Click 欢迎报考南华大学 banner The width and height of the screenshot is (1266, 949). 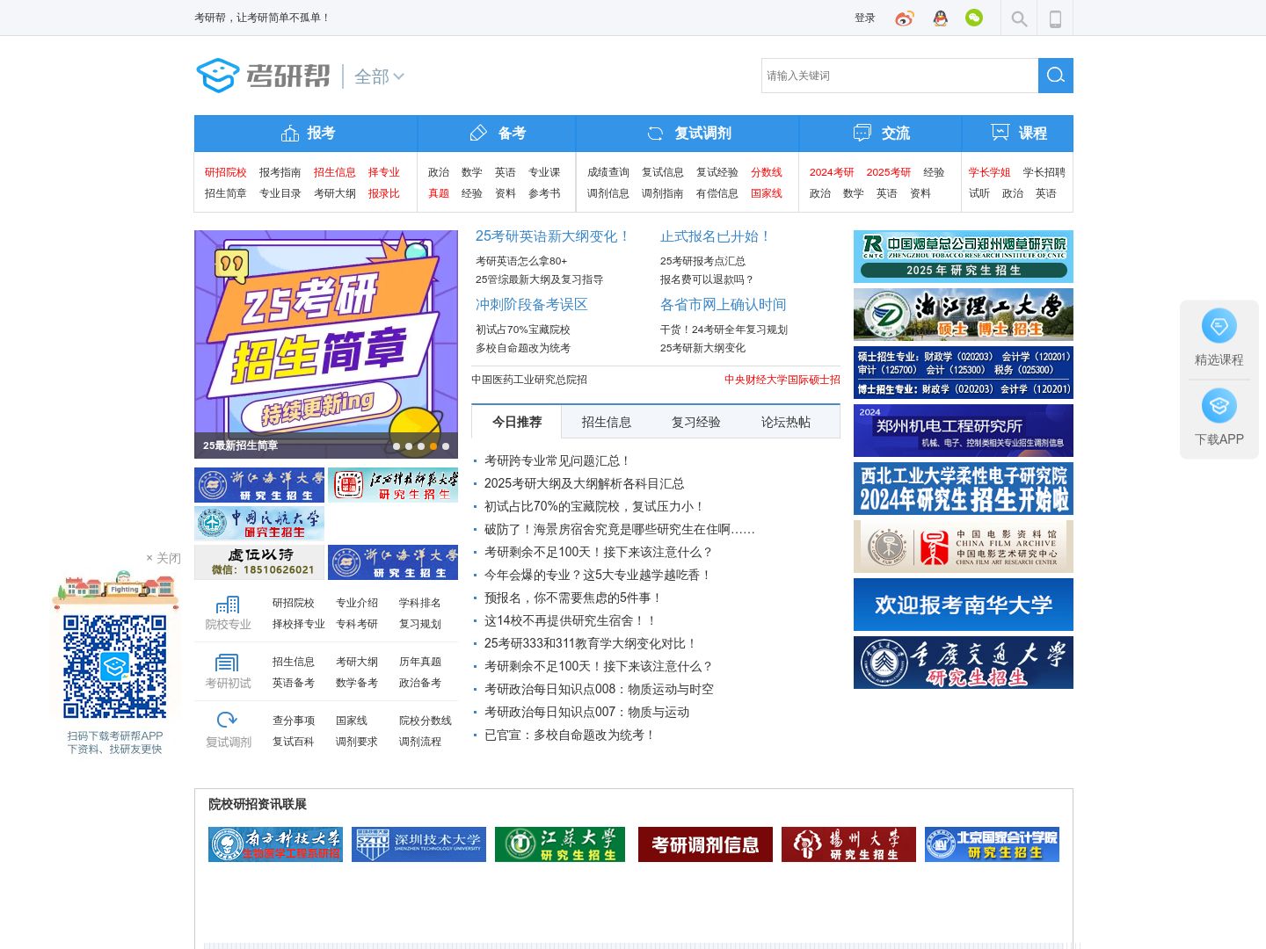[964, 605]
